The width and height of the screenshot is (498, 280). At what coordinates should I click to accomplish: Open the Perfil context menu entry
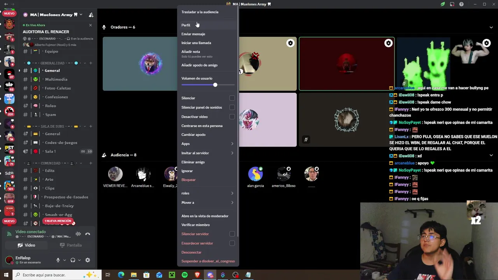[x=208, y=25]
